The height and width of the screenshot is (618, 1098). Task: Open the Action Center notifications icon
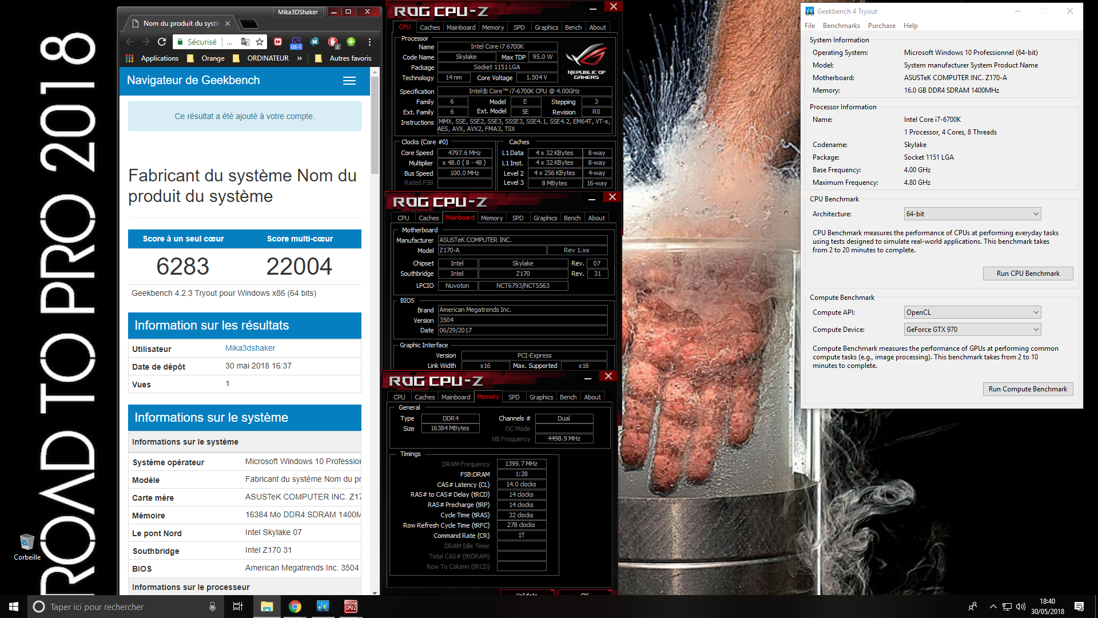point(1079,607)
